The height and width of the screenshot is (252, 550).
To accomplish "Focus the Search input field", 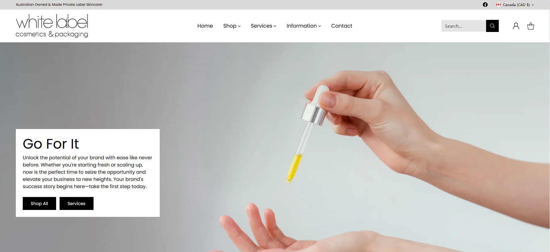I will pyautogui.click(x=464, y=26).
